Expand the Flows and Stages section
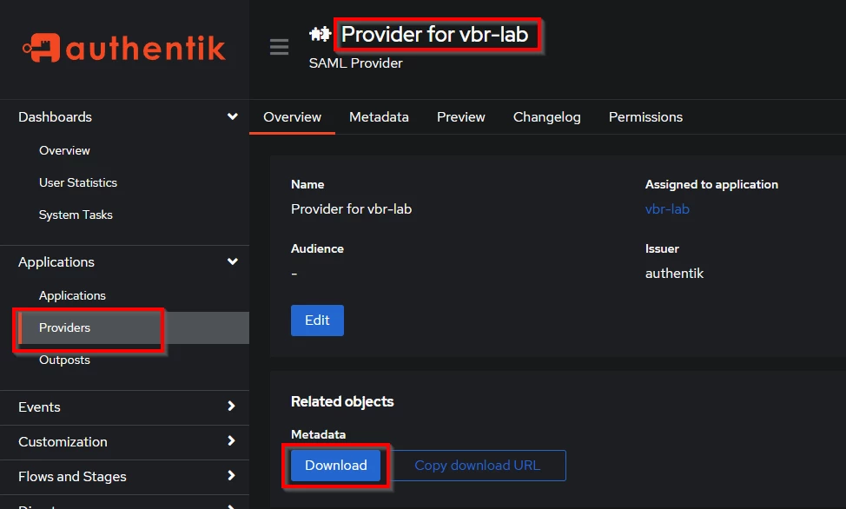846x509 pixels. [x=124, y=476]
